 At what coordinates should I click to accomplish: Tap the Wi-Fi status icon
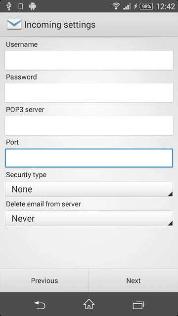pos(116,6)
